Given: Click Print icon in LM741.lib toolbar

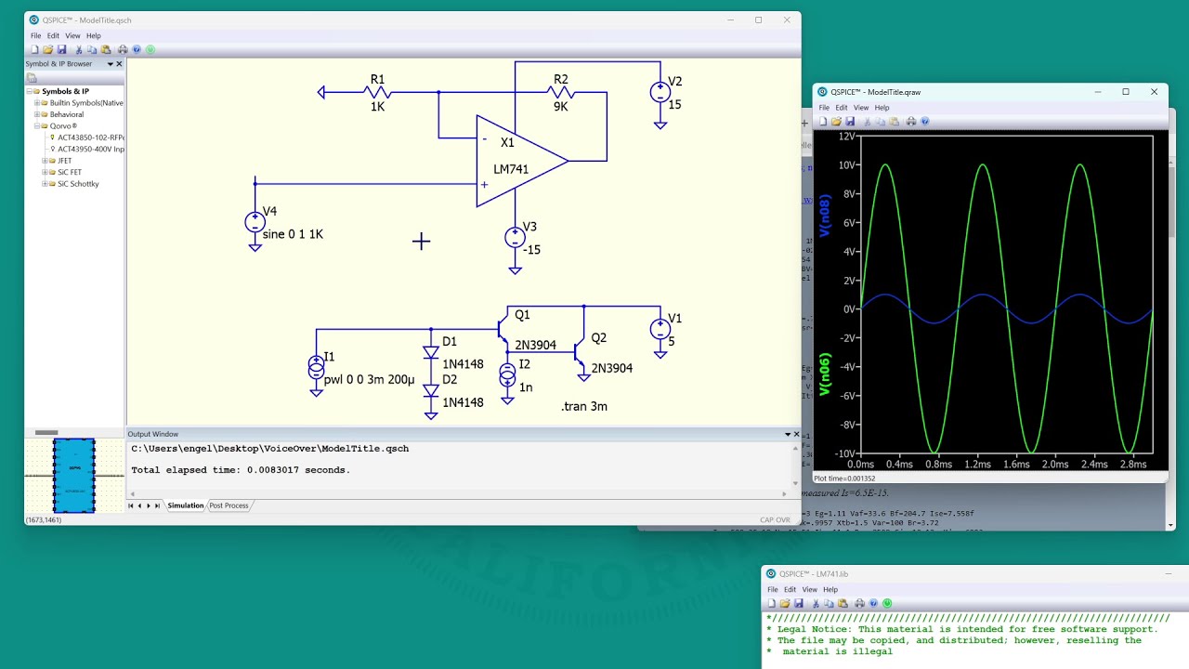Looking at the screenshot, I should pyautogui.click(x=860, y=603).
